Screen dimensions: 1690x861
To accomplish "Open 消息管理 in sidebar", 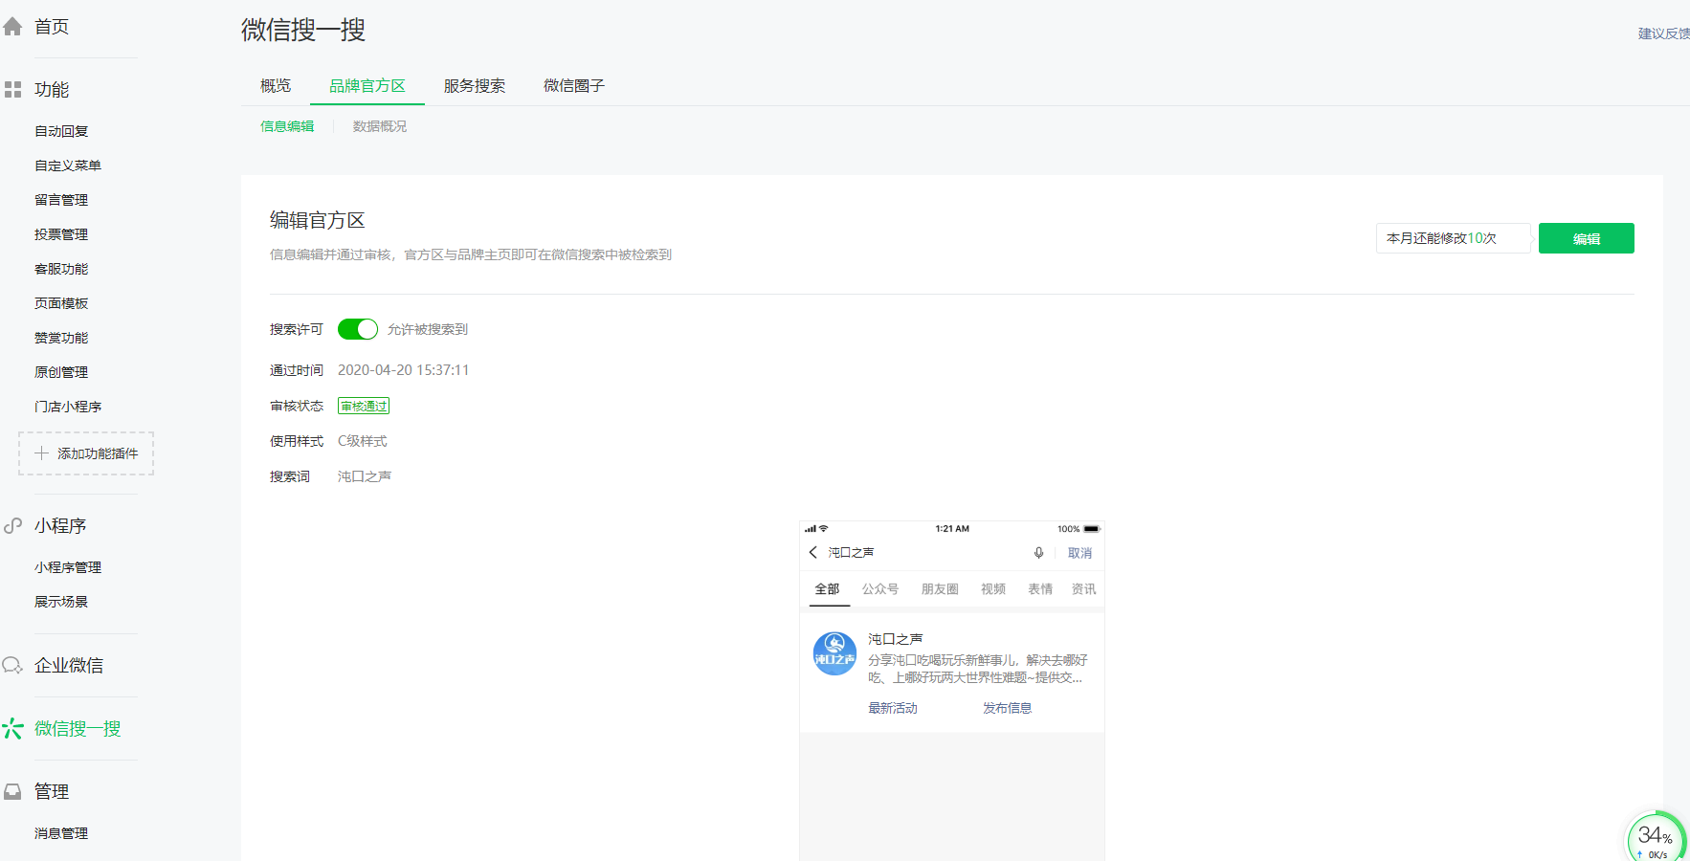I will (61, 833).
